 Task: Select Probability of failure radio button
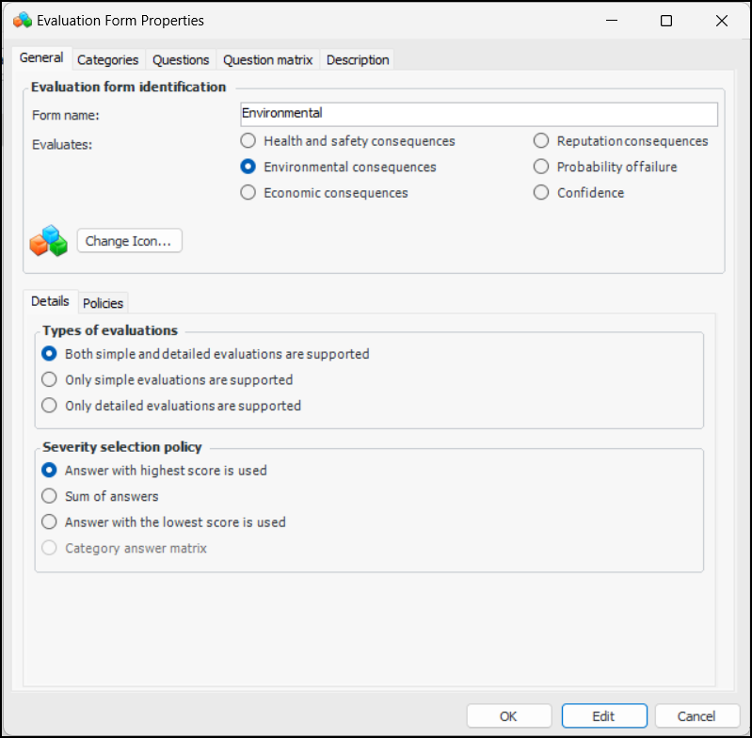click(x=541, y=167)
